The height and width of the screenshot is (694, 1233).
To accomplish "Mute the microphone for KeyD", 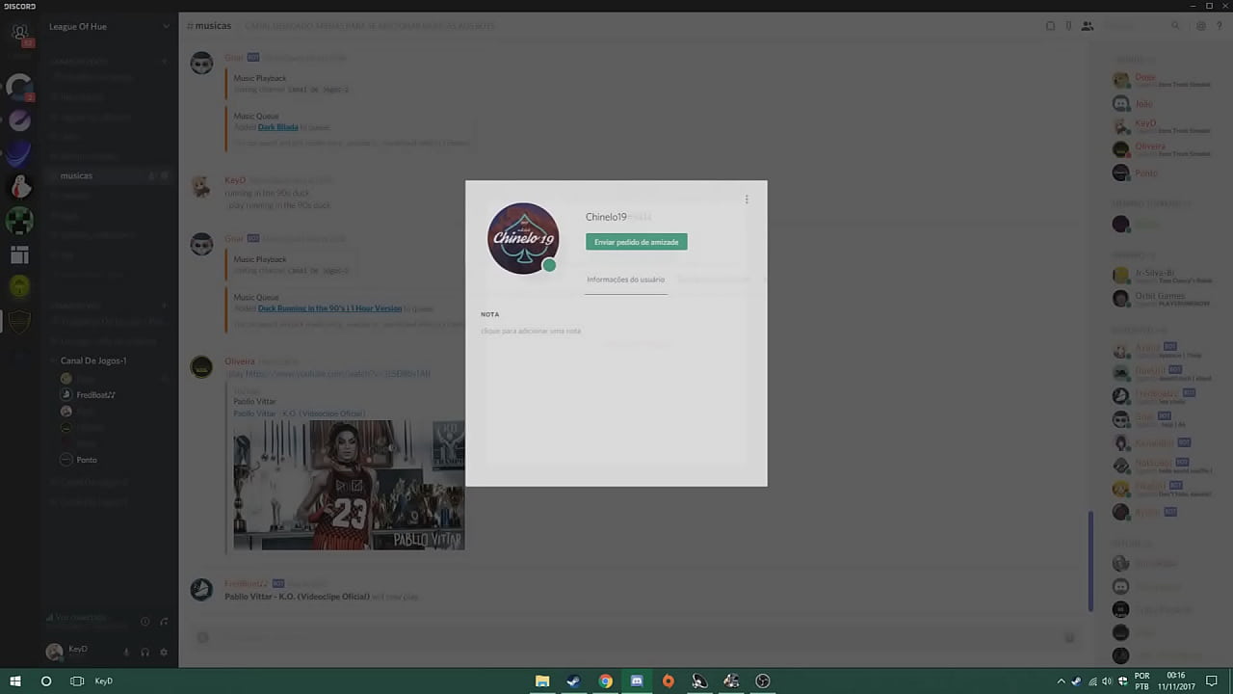I will (x=125, y=653).
